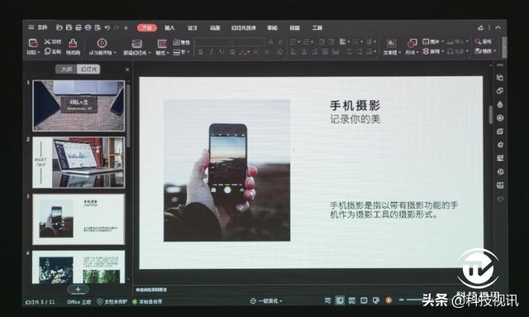Toggle bold formatting
529x317 pixels.
tap(200, 51)
